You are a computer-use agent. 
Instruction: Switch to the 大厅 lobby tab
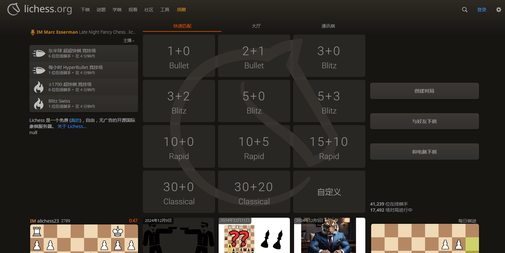tap(256, 26)
